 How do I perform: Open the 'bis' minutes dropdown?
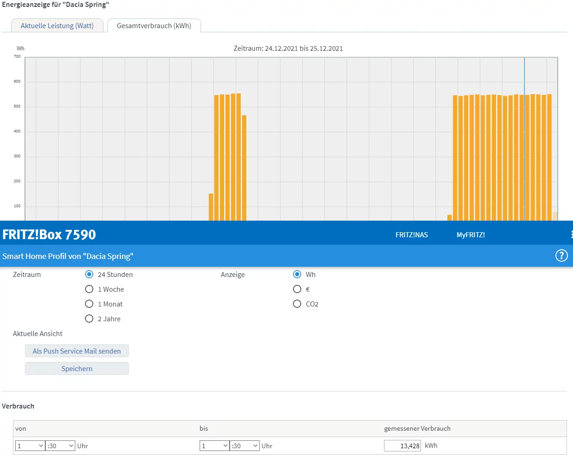point(245,446)
